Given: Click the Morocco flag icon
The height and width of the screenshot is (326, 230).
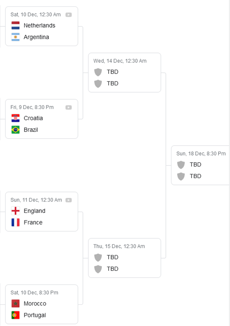Looking at the screenshot, I should click(15, 303).
